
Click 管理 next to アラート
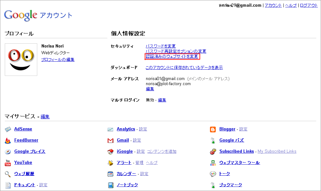pyautogui.click(x=139, y=163)
